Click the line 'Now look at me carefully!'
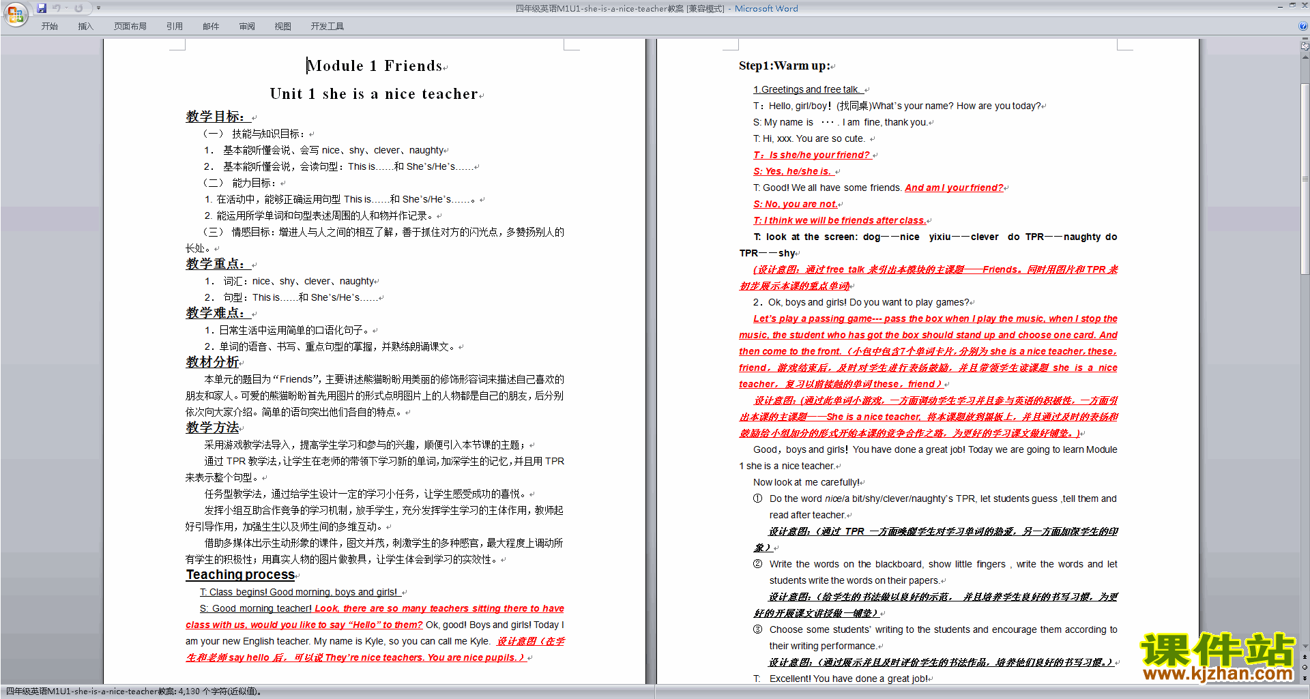The height and width of the screenshot is (699, 1310). (806, 482)
